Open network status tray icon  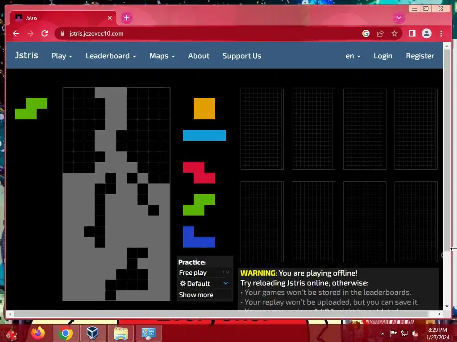pyautogui.click(x=404, y=334)
